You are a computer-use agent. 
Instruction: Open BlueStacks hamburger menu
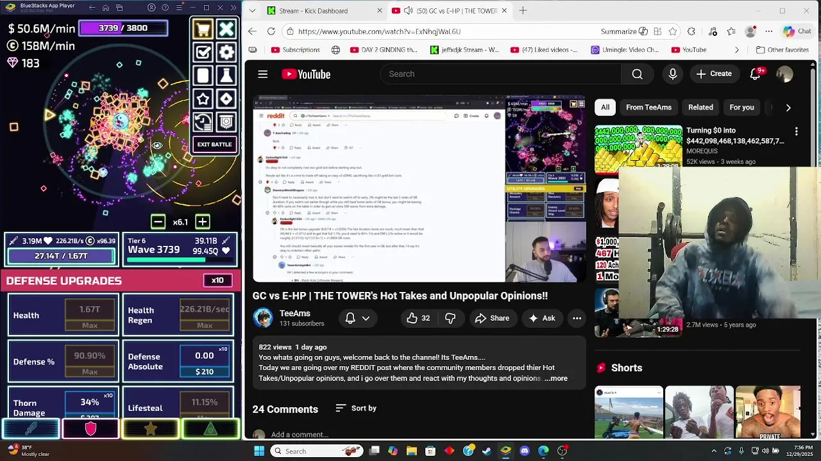click(180, 8)
